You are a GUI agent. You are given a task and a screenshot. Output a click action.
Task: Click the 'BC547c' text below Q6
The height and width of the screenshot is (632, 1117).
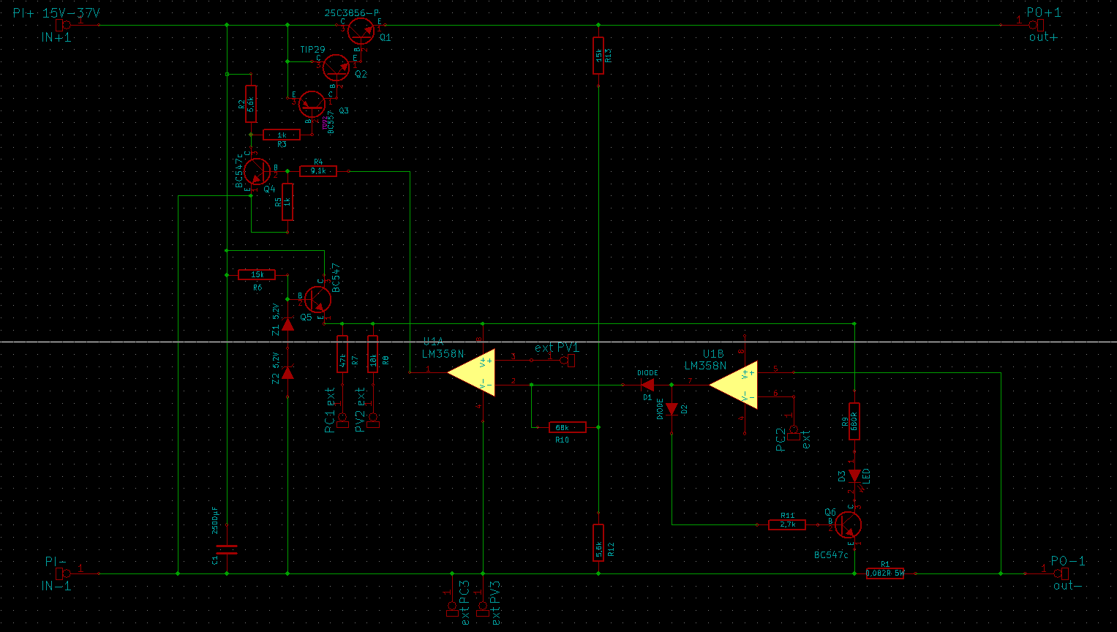(x=831, y=555)
